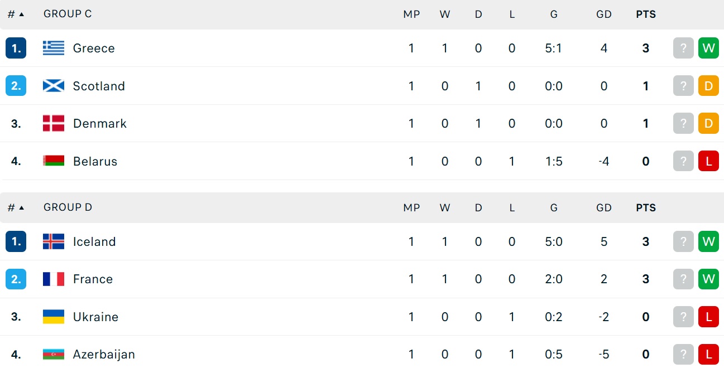Click the Scotland flag icon
This screenshot has width=724, height=373.
coord(54,86)
